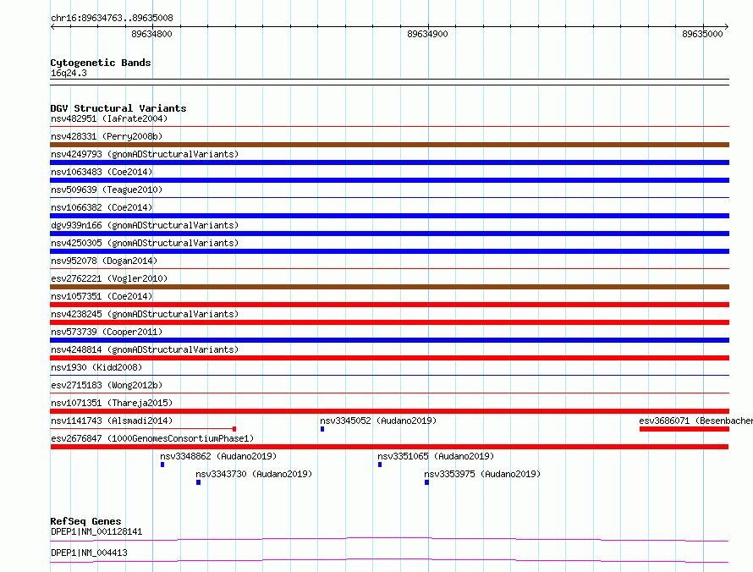Click DPEP1|NM_004413 gene label
Viewport: 753px width, 572px height.
[89, 553]
